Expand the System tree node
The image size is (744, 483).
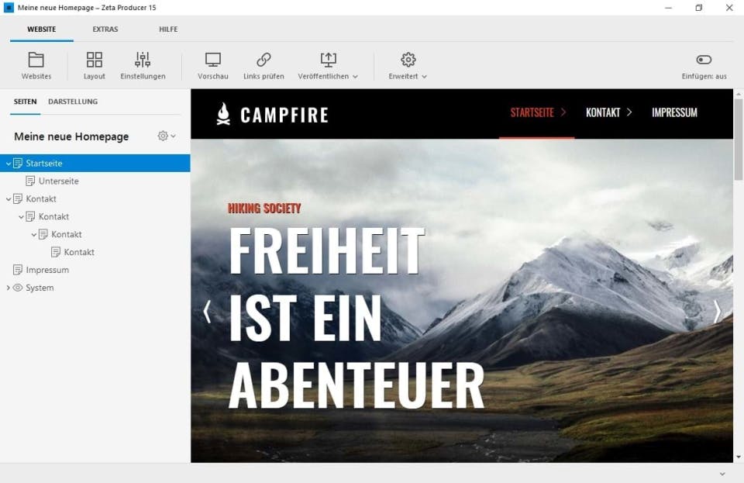(8, 288)
